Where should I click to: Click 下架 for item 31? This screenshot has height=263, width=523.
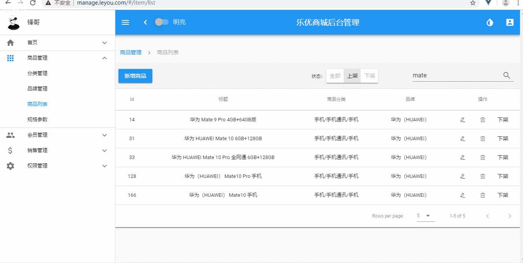click(x=503, y=139)
